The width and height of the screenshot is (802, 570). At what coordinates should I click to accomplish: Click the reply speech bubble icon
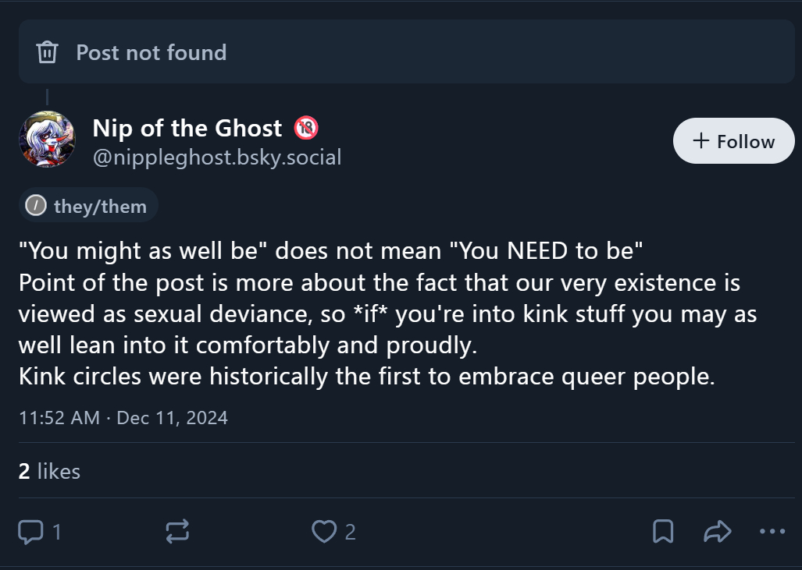tap(31, 532)
